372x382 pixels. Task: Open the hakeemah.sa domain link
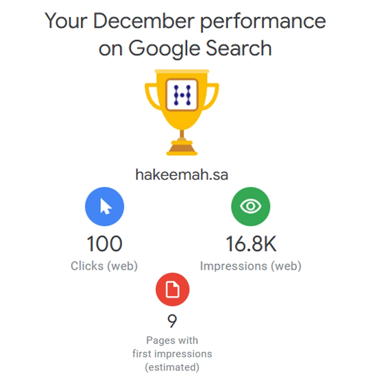point(182,174)
